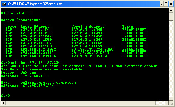The height and width of the screenshot is (107, 175).
Task: Close the cmd.exe window
Action: tap(171, 4)
